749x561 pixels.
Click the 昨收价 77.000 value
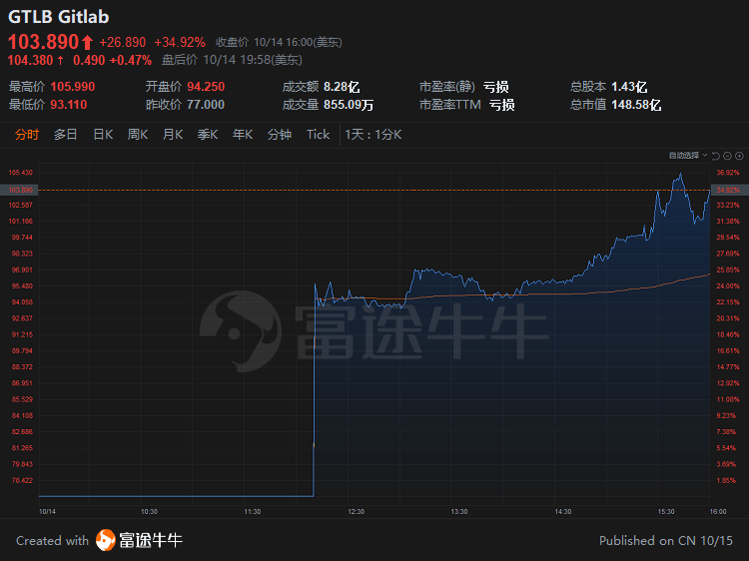206,105
